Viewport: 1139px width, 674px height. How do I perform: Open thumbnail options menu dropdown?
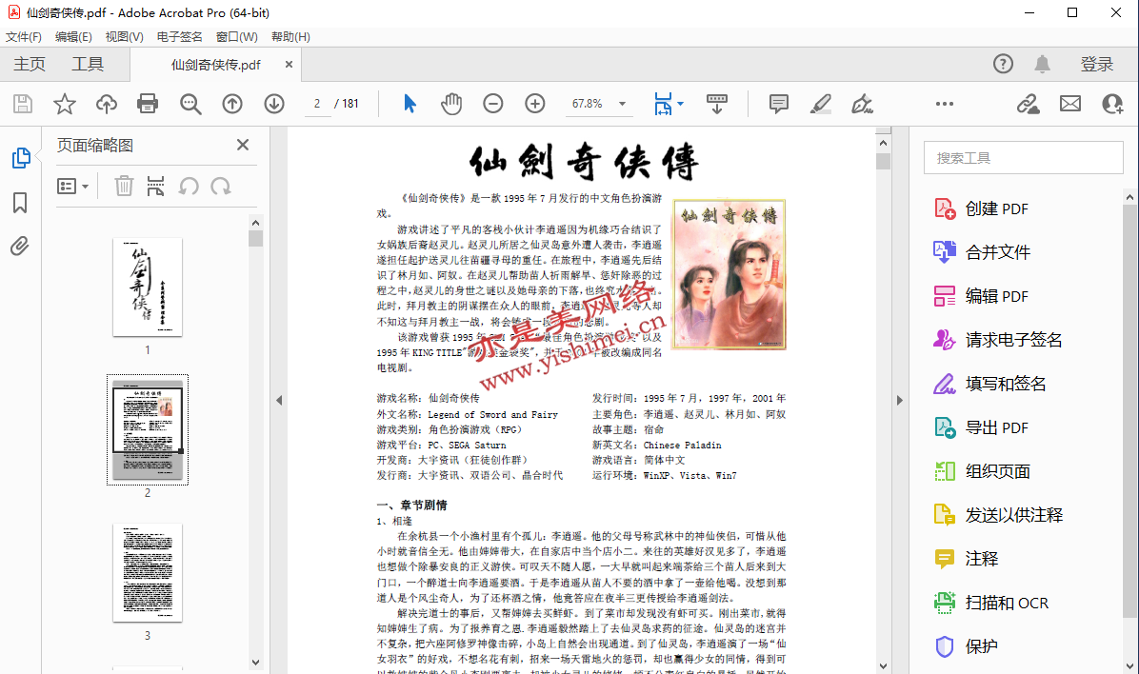[72, 187]
